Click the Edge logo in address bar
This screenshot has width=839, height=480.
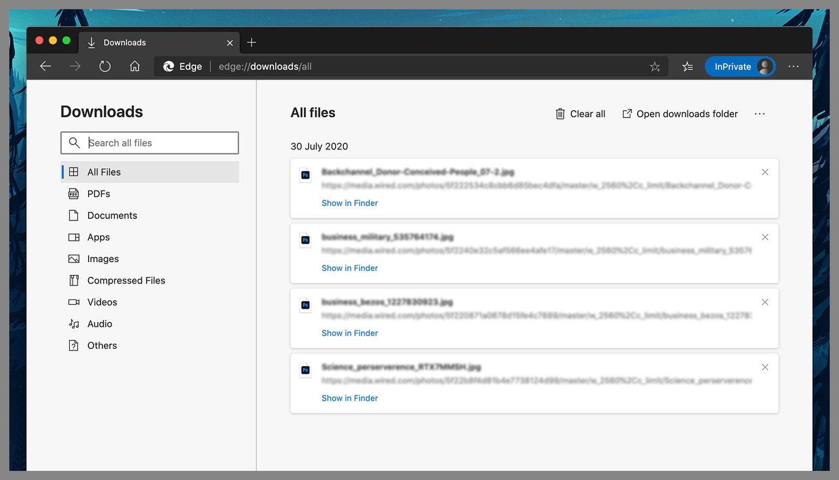pyautogui.click(x=168, y=67)
